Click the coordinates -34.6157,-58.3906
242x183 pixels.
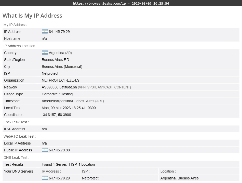pos(57,115)
